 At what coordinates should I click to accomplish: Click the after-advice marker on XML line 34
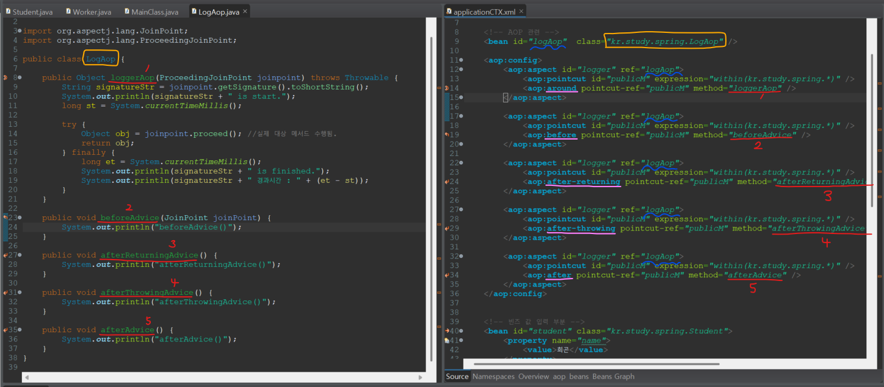447,275
